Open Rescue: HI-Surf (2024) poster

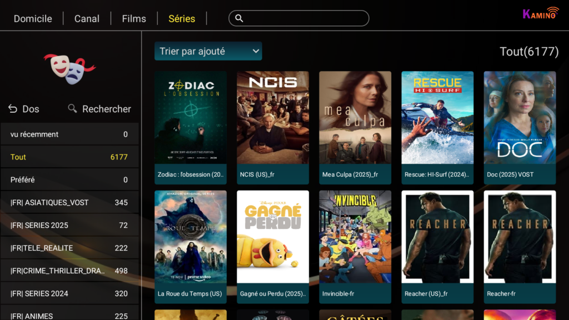437,127
